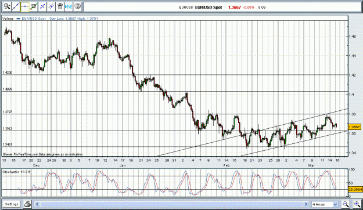Viewport: 363px width, 210px height.
Task: Click the printer icon to print chart
Action: [x=27, y=204]
